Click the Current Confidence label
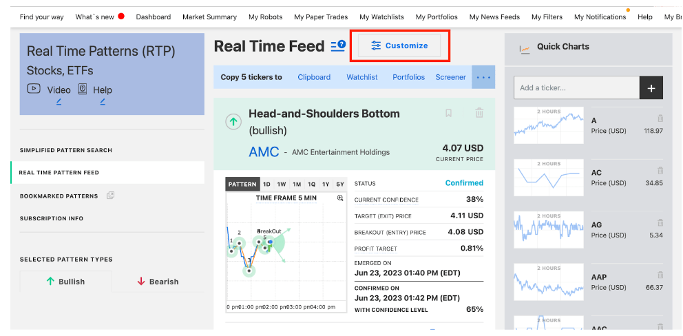 (x=386, y=200)
